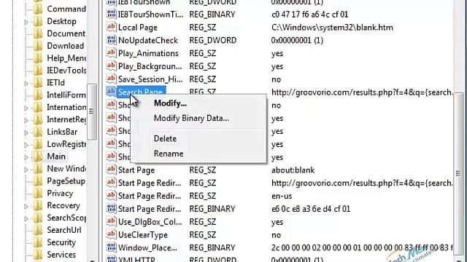Click the Security folder icon

[38, 242]
